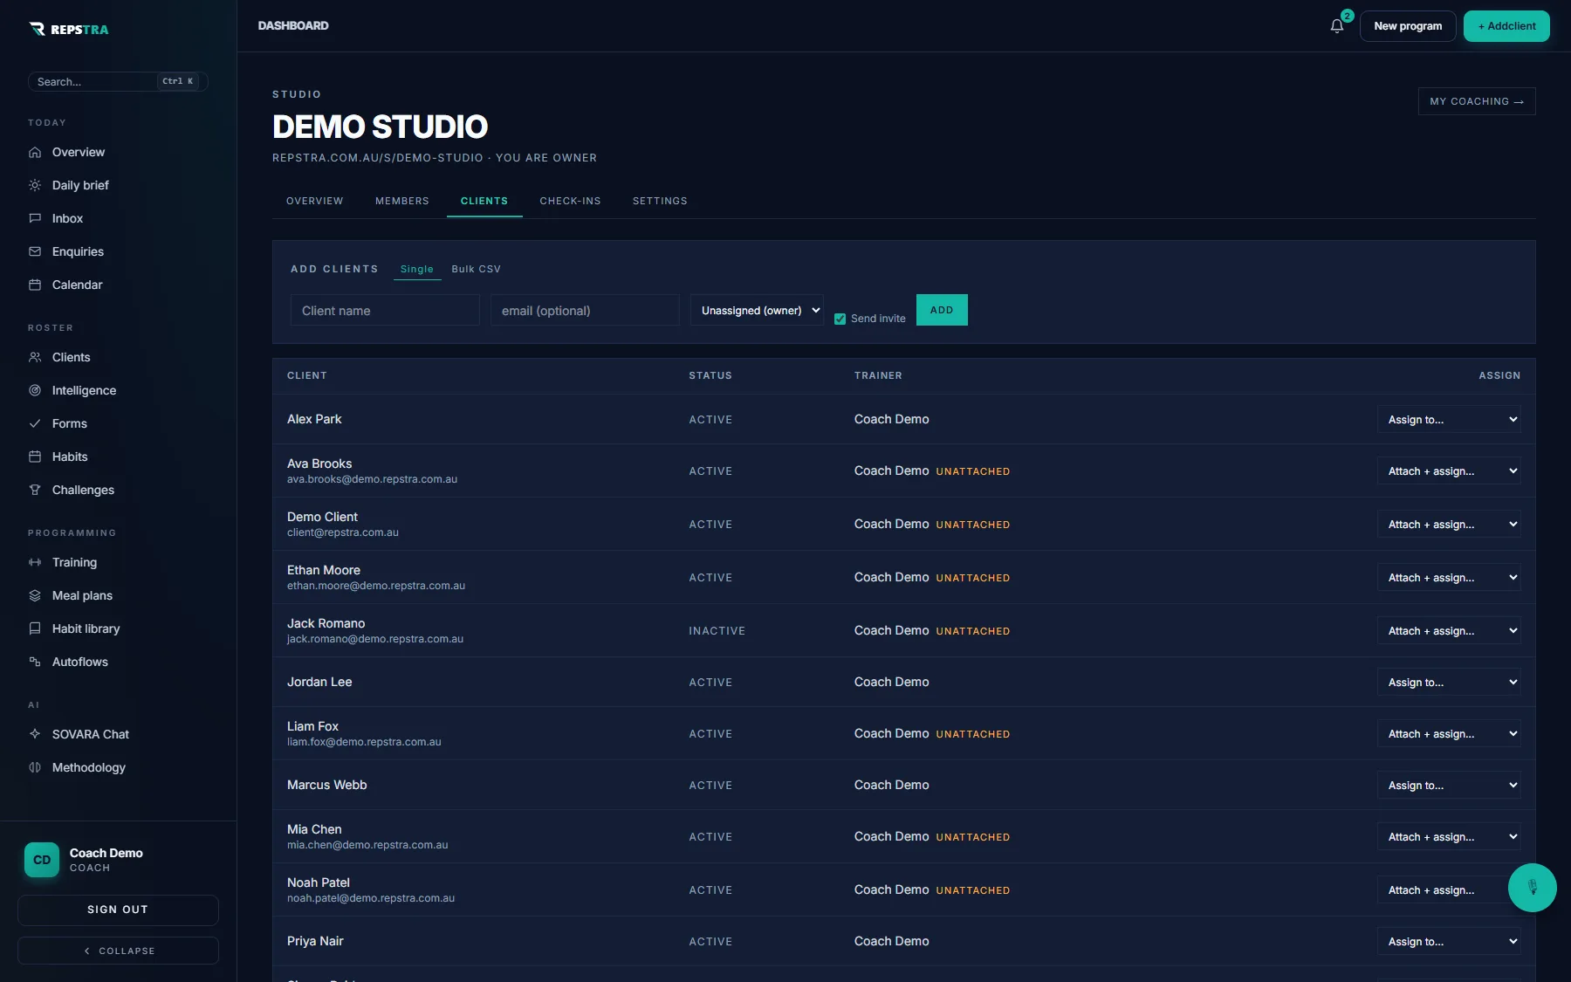
Task: Click the client name Jack Romano
Action: click(326, 623)
